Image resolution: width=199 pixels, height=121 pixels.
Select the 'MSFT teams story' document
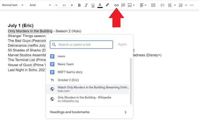87,72
